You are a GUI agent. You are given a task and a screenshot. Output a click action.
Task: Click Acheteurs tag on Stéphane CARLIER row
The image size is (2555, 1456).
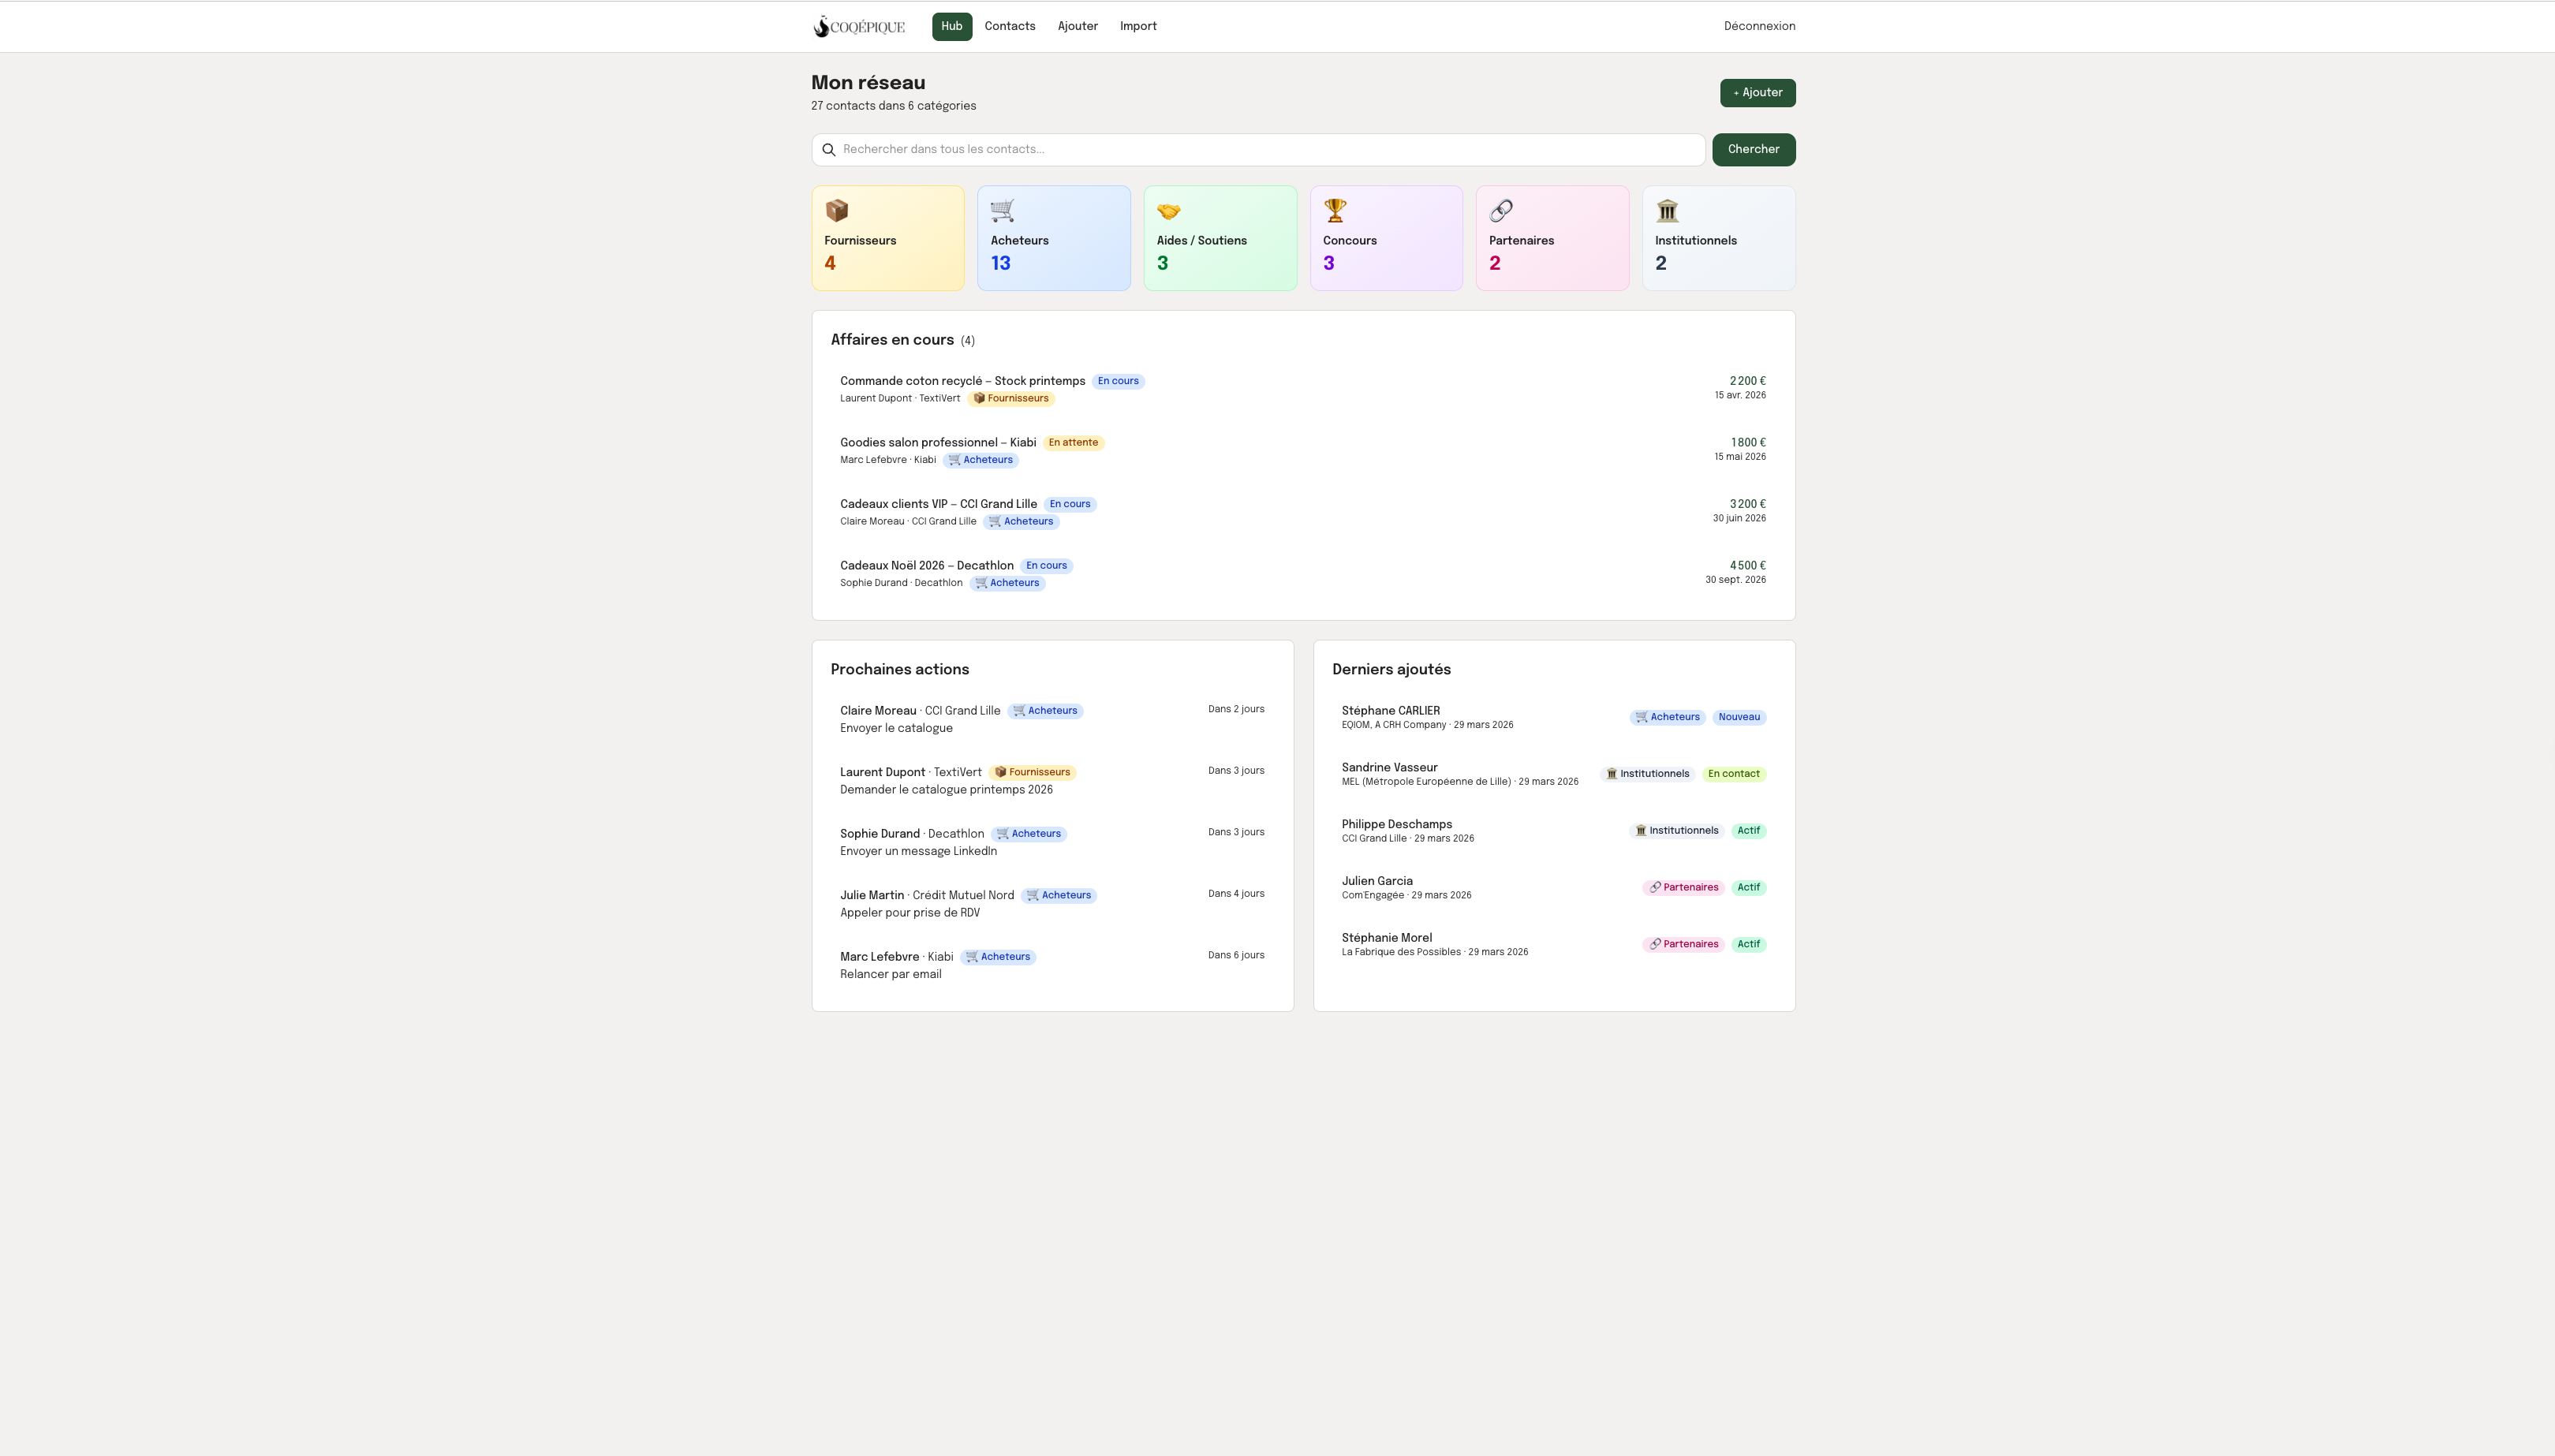coord(1667,717)
